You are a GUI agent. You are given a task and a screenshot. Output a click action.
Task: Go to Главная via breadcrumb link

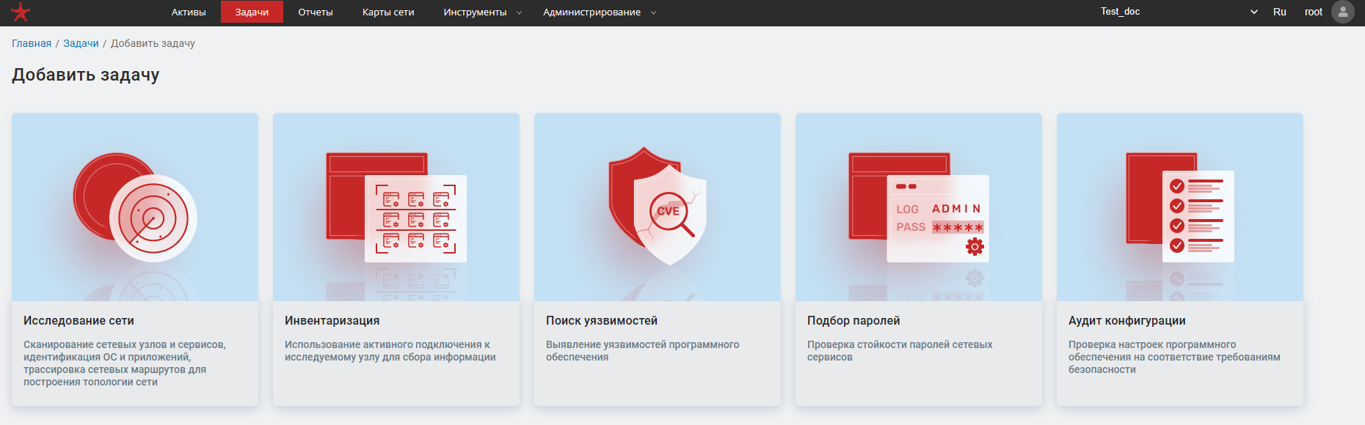coord(32,43)
